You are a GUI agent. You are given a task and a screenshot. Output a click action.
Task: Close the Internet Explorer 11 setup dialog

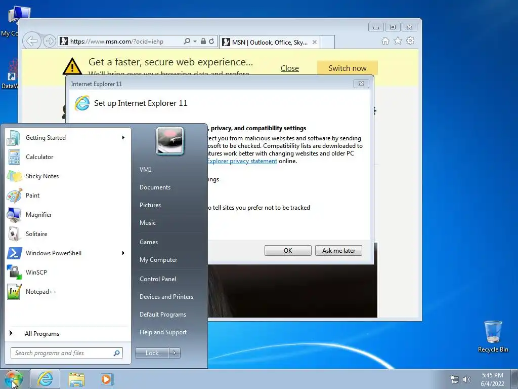pos(361,84)
